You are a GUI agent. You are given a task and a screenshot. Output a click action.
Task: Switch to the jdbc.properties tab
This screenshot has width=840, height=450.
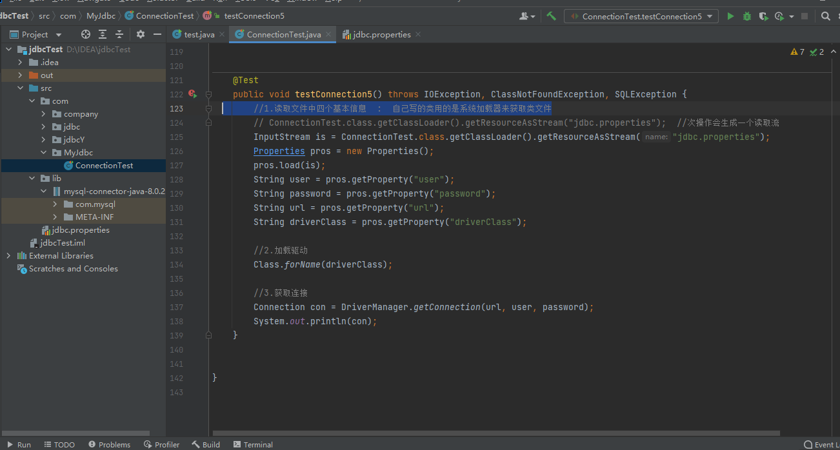coord(381,35)
